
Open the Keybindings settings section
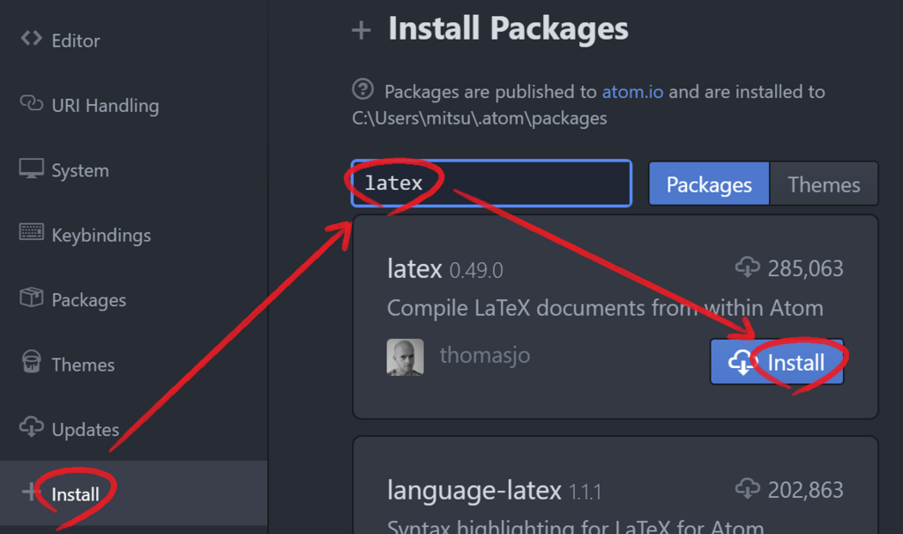(101, 235)
